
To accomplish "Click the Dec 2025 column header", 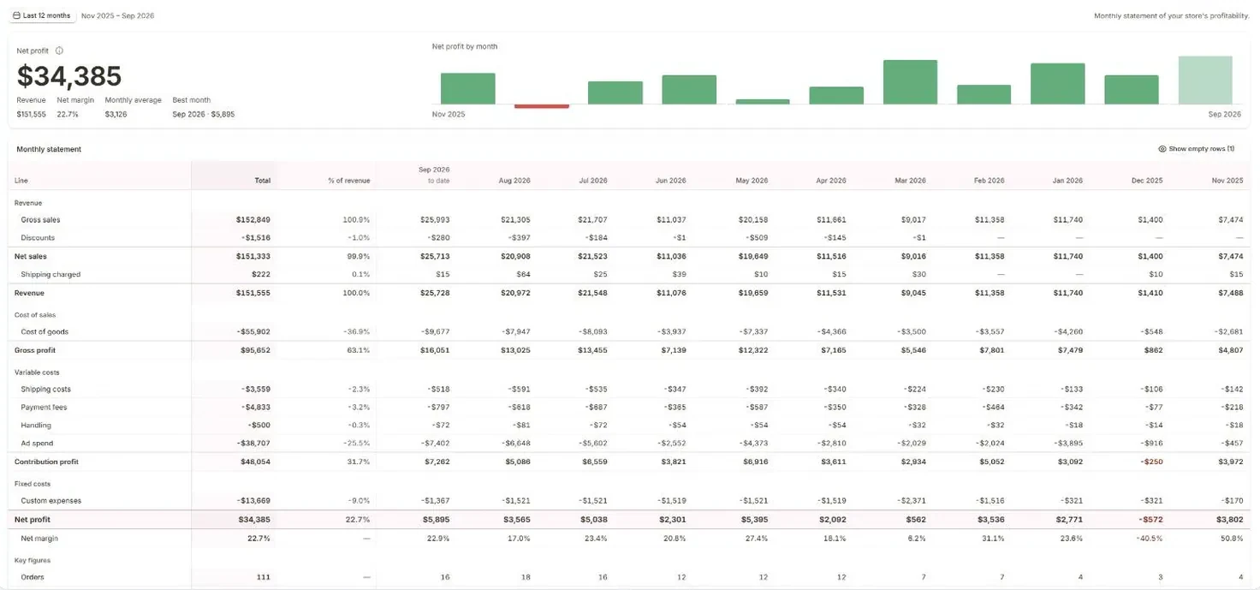I will pos(1147,181).
